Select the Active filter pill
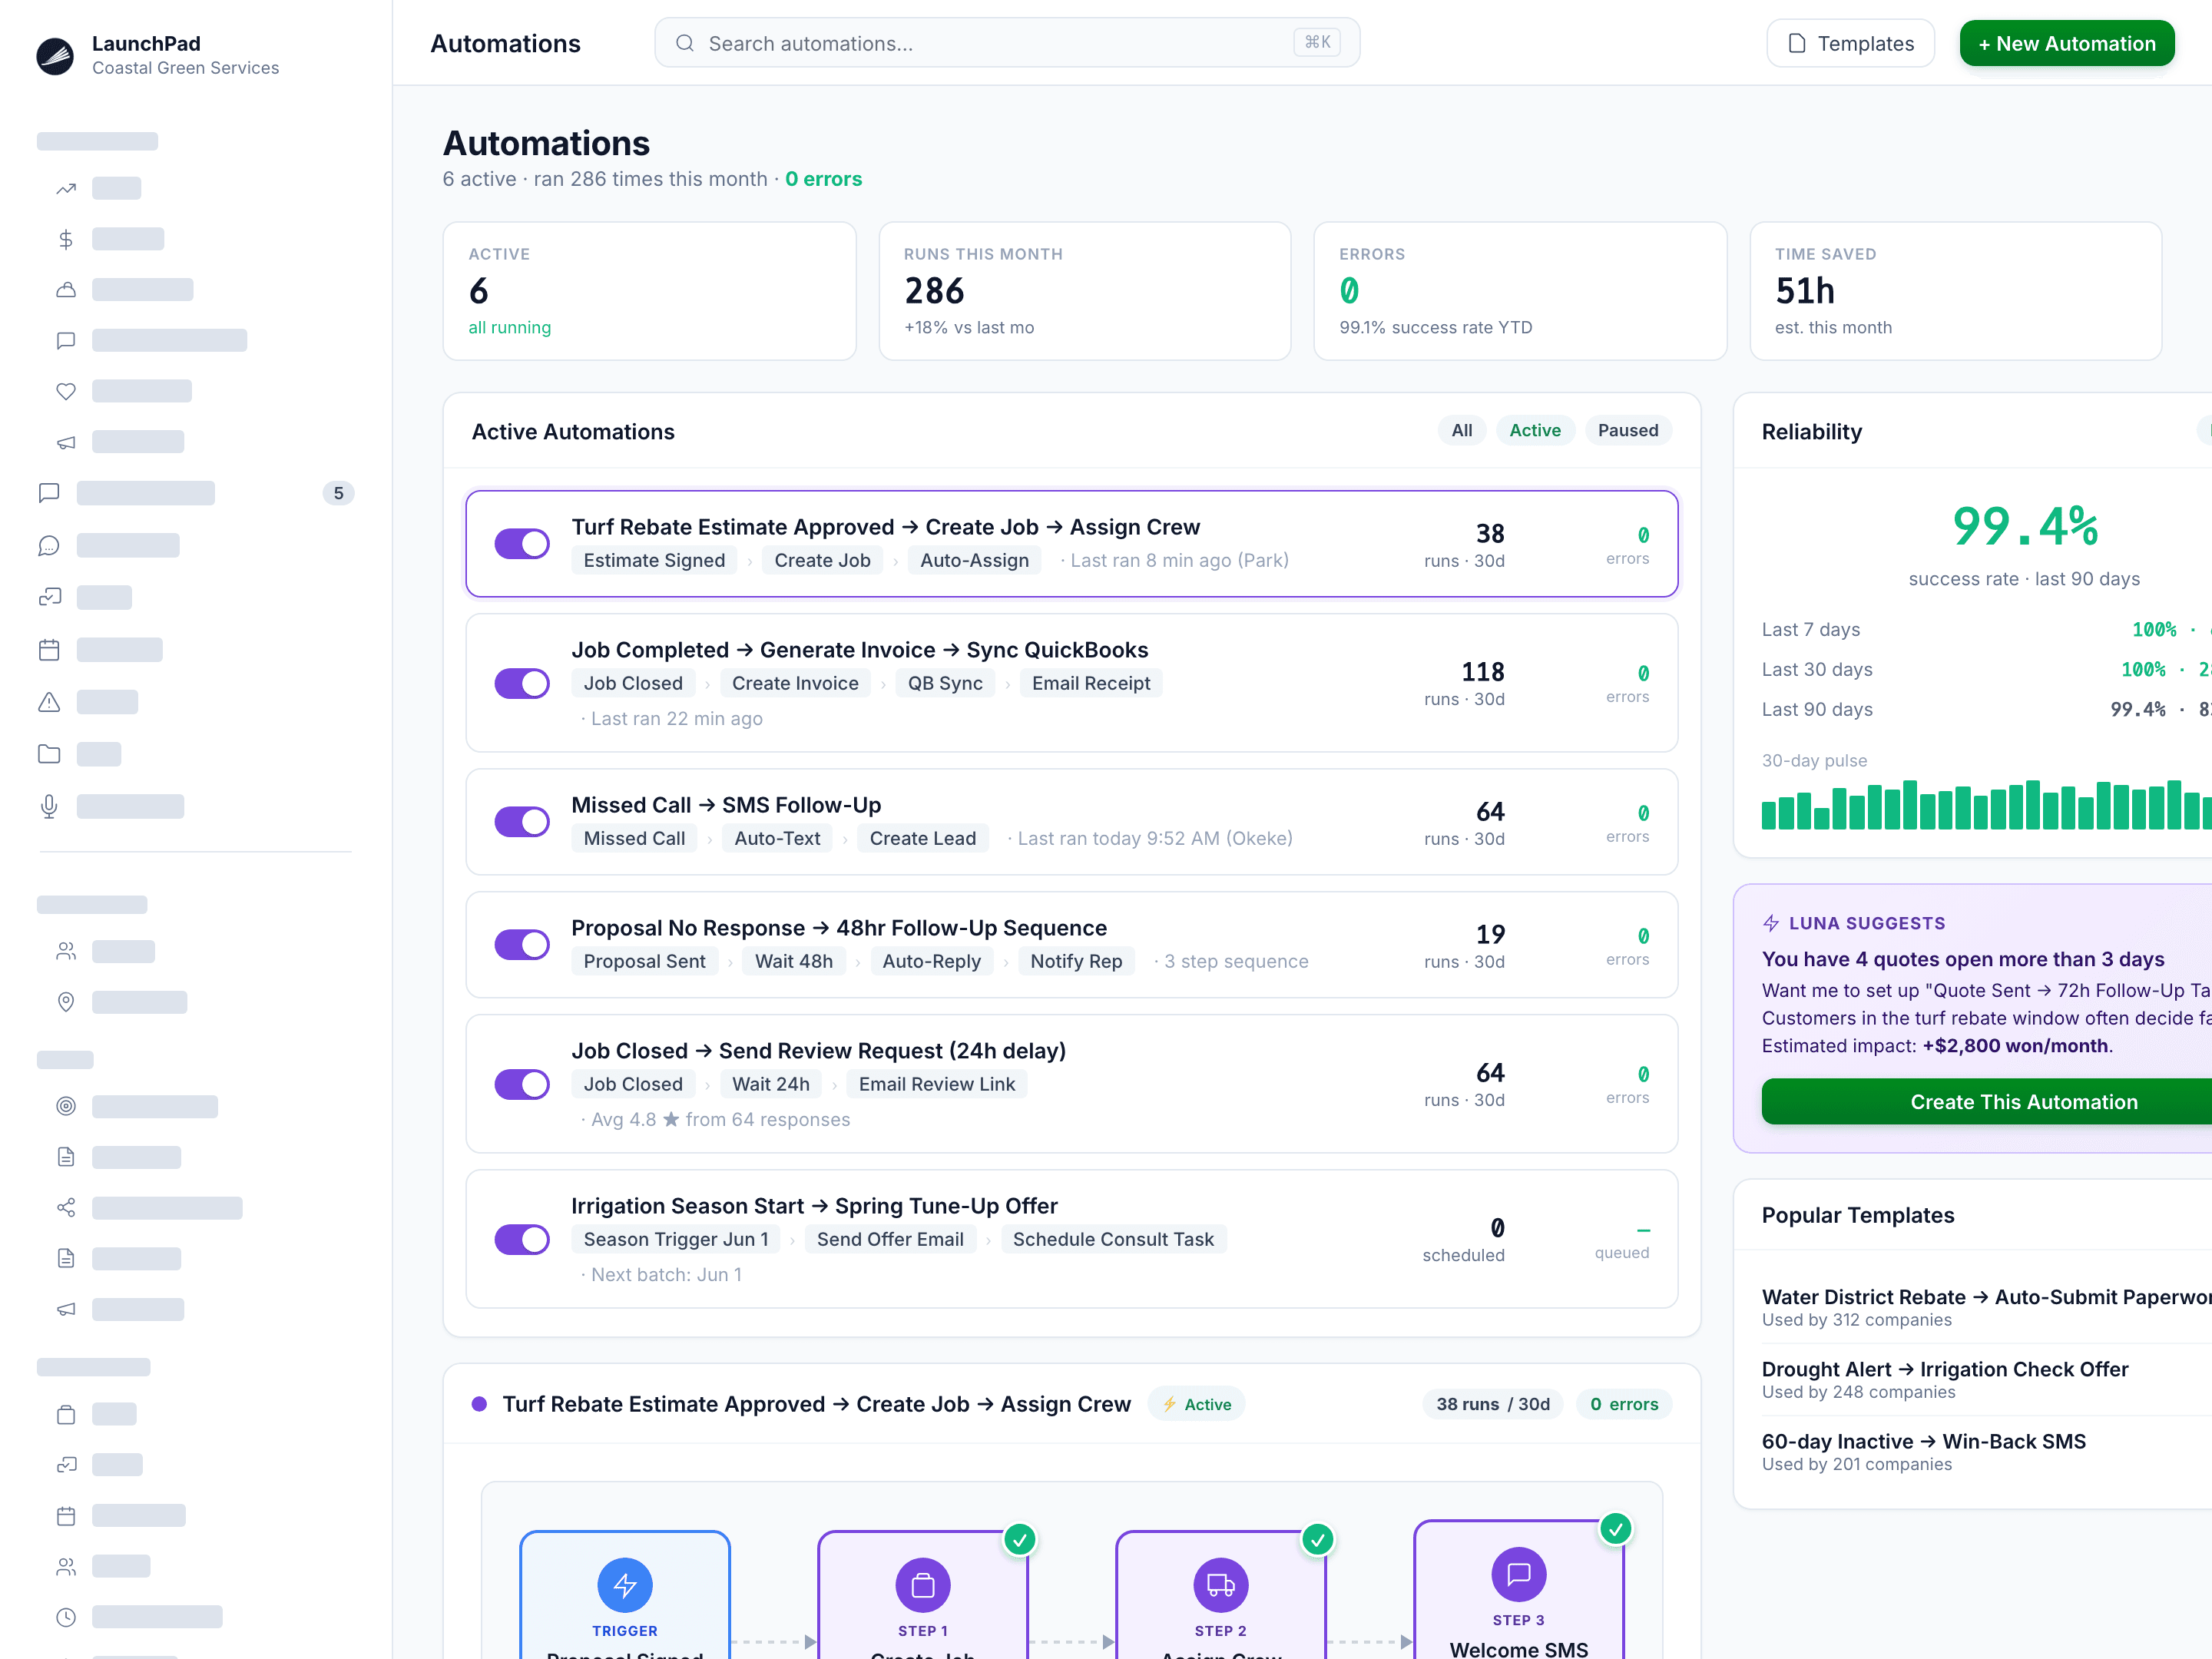The image size is (2212, 1659). [x=1535, y=430]
